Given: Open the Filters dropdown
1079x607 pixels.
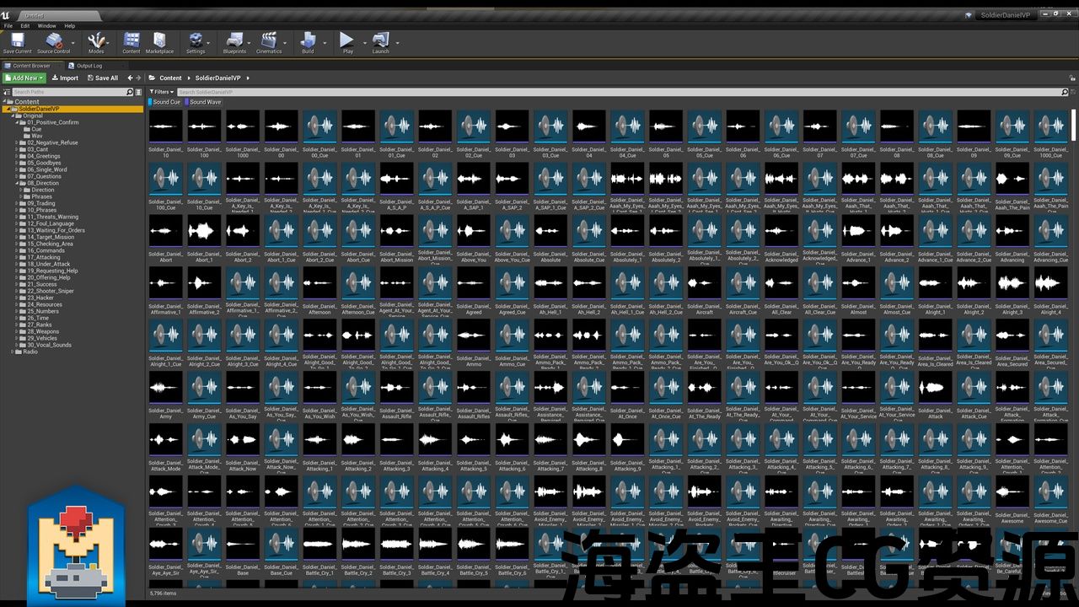Looking at the screenshot, I should tap(161, 92).
